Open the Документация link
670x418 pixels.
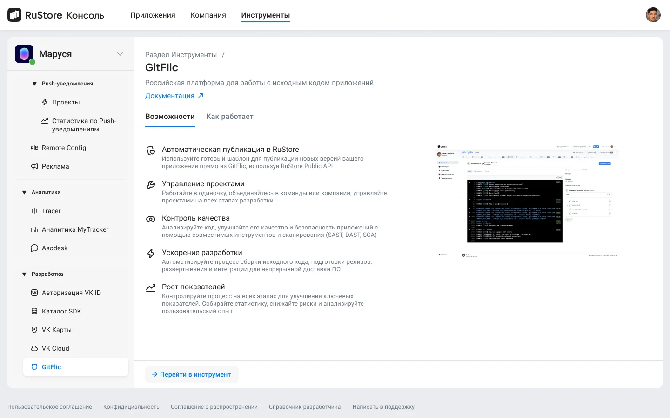[x=170, y=96]
